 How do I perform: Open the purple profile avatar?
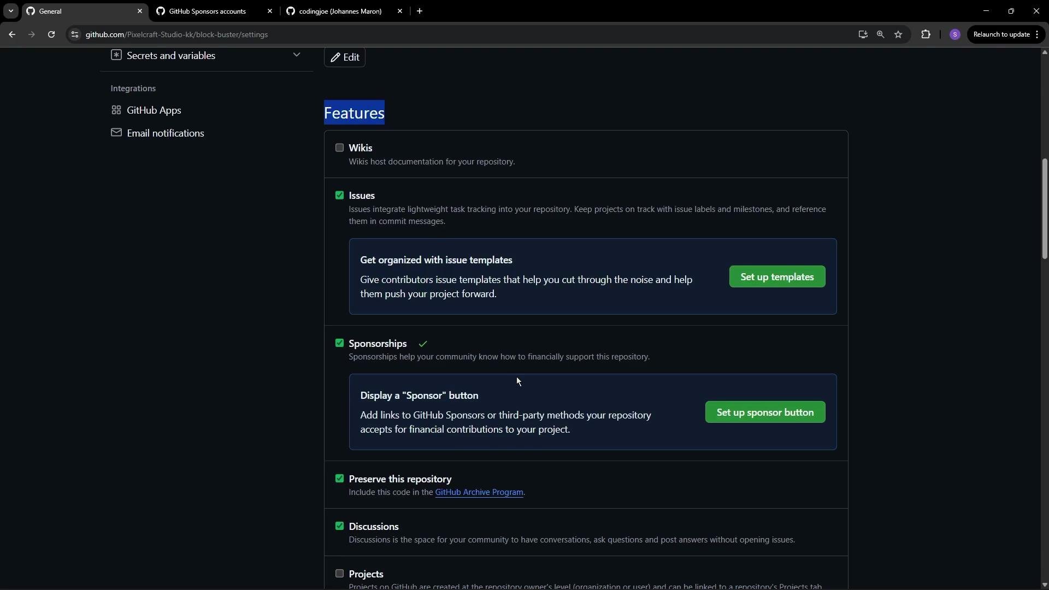pyautogui.click(x=955, y=34)
